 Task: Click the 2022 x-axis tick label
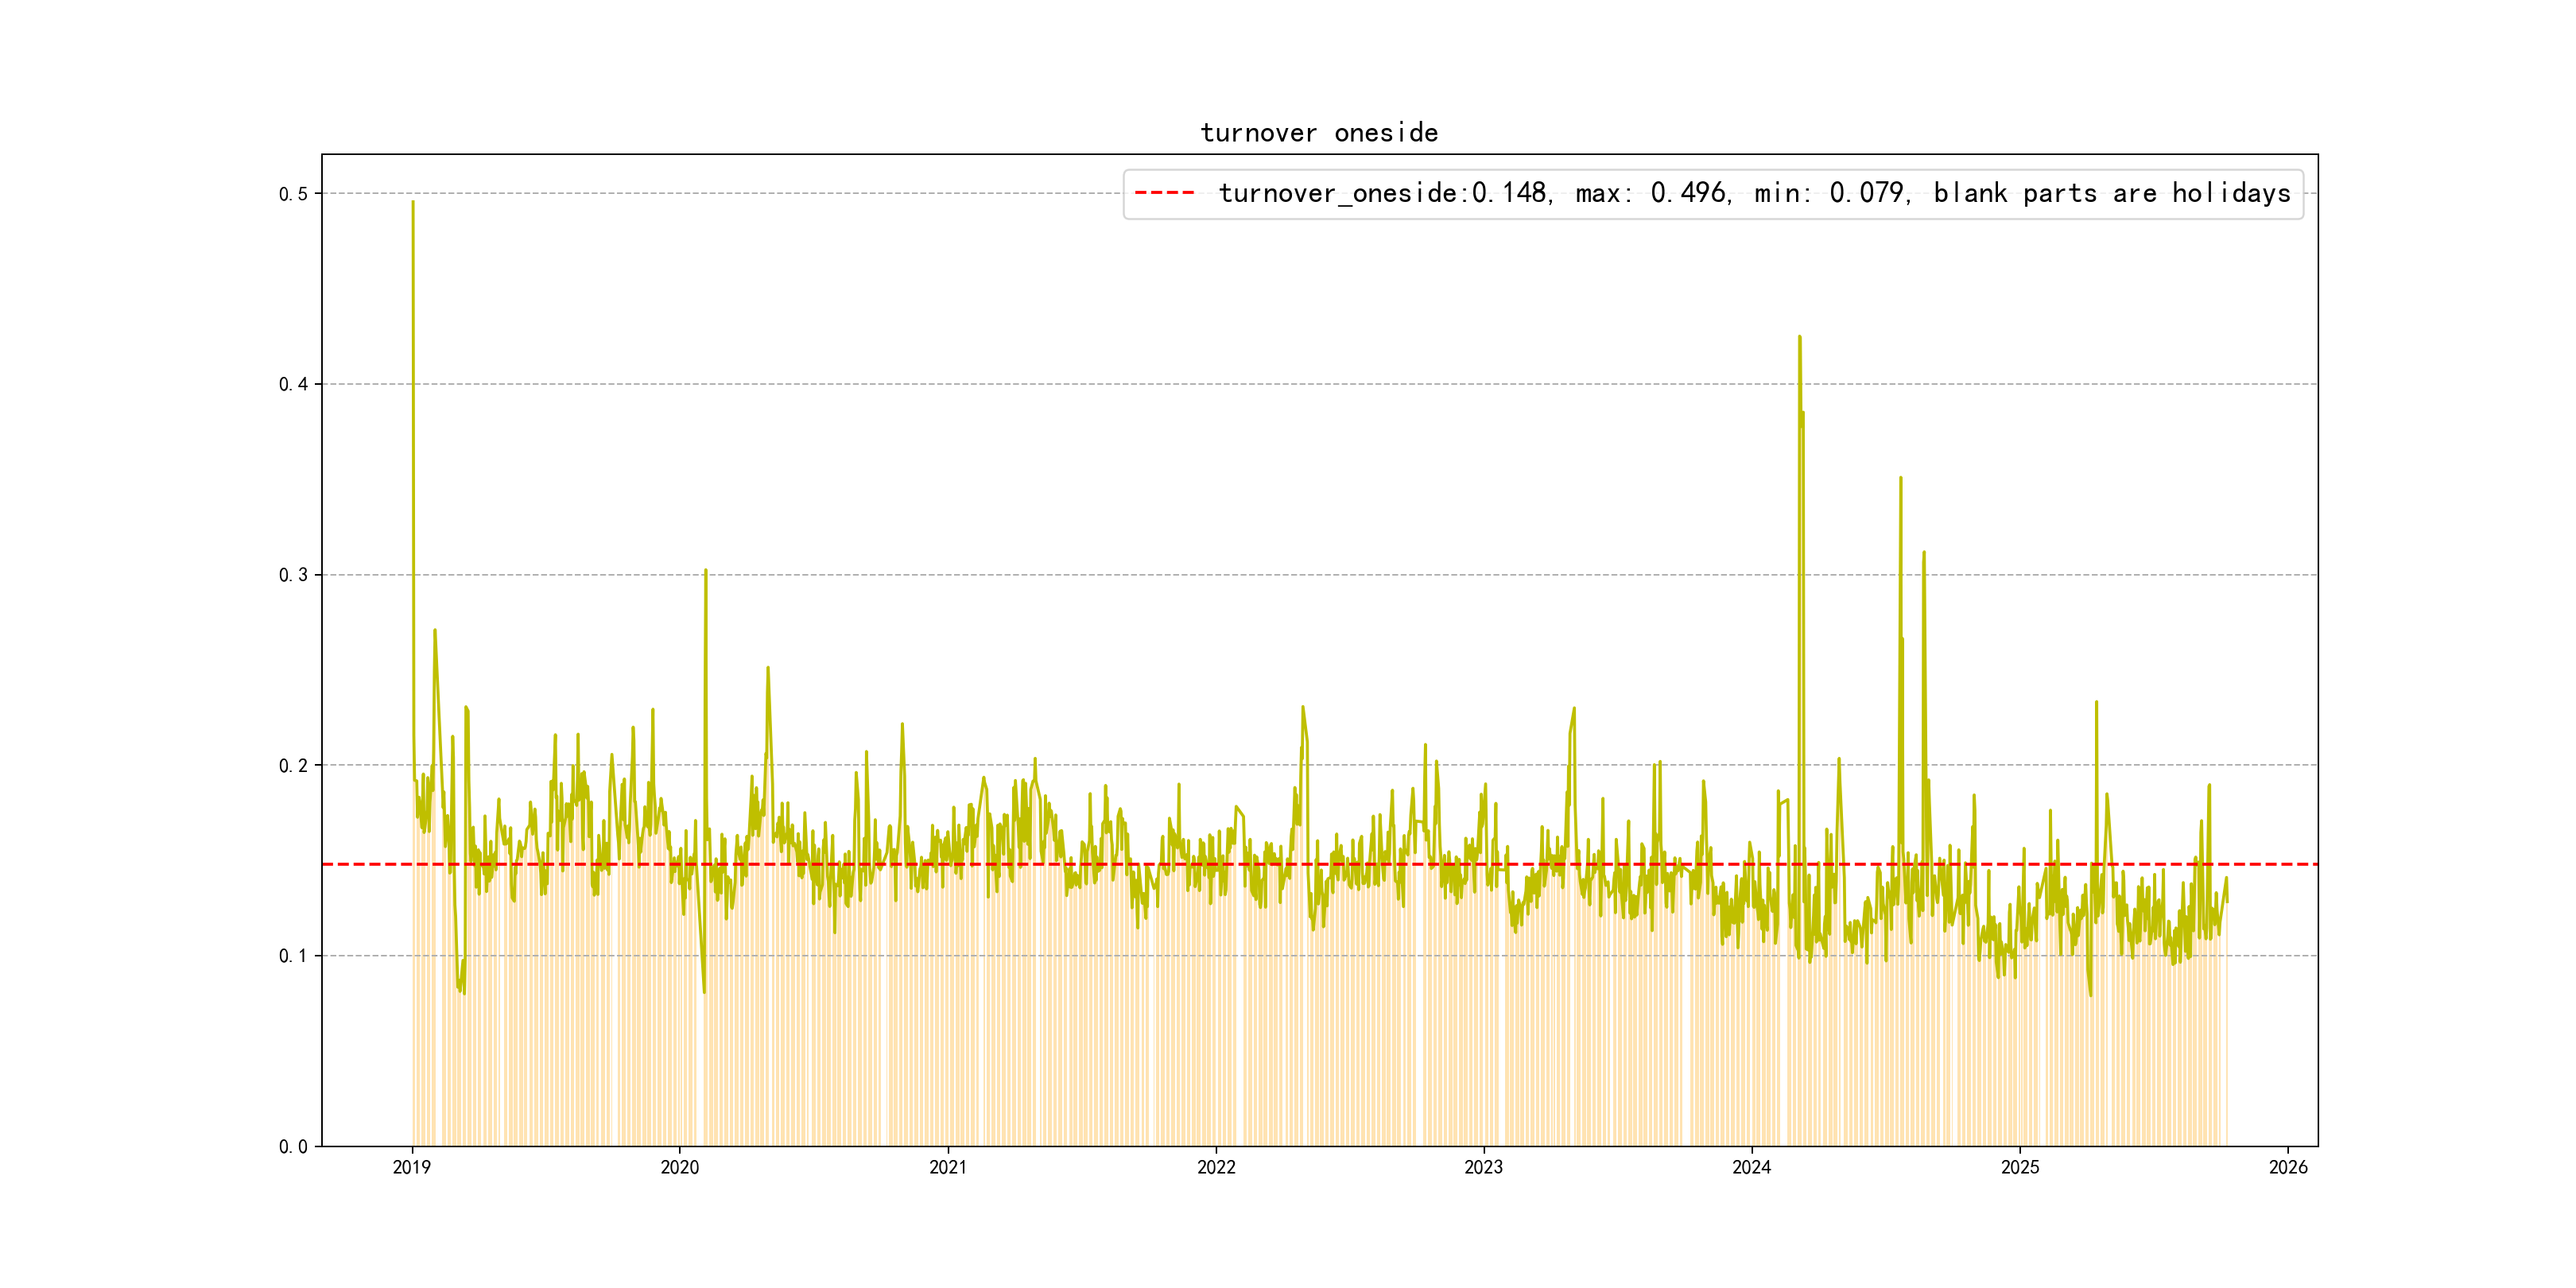(x=1216, y=1167)
